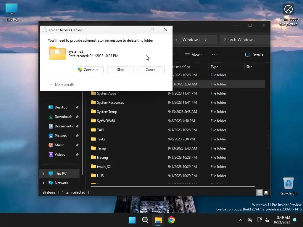The width and height of the screenshot is (303, 227).
Task: Switch to large thumbnails view icon
Action: pos(266,192)
